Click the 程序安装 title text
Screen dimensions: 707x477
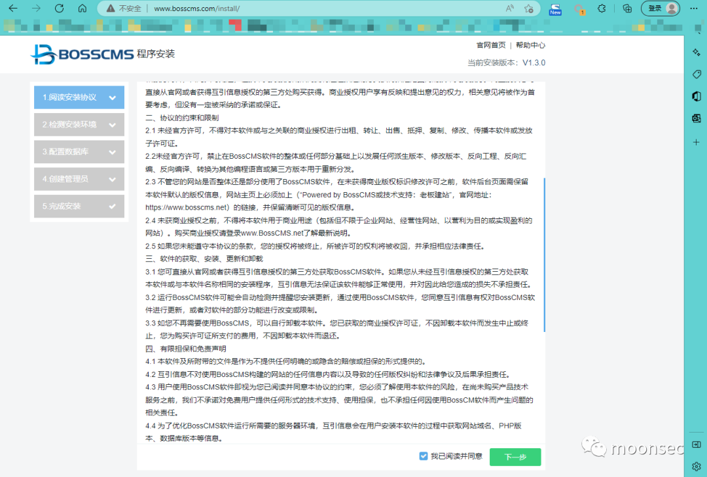coord(156,54)
